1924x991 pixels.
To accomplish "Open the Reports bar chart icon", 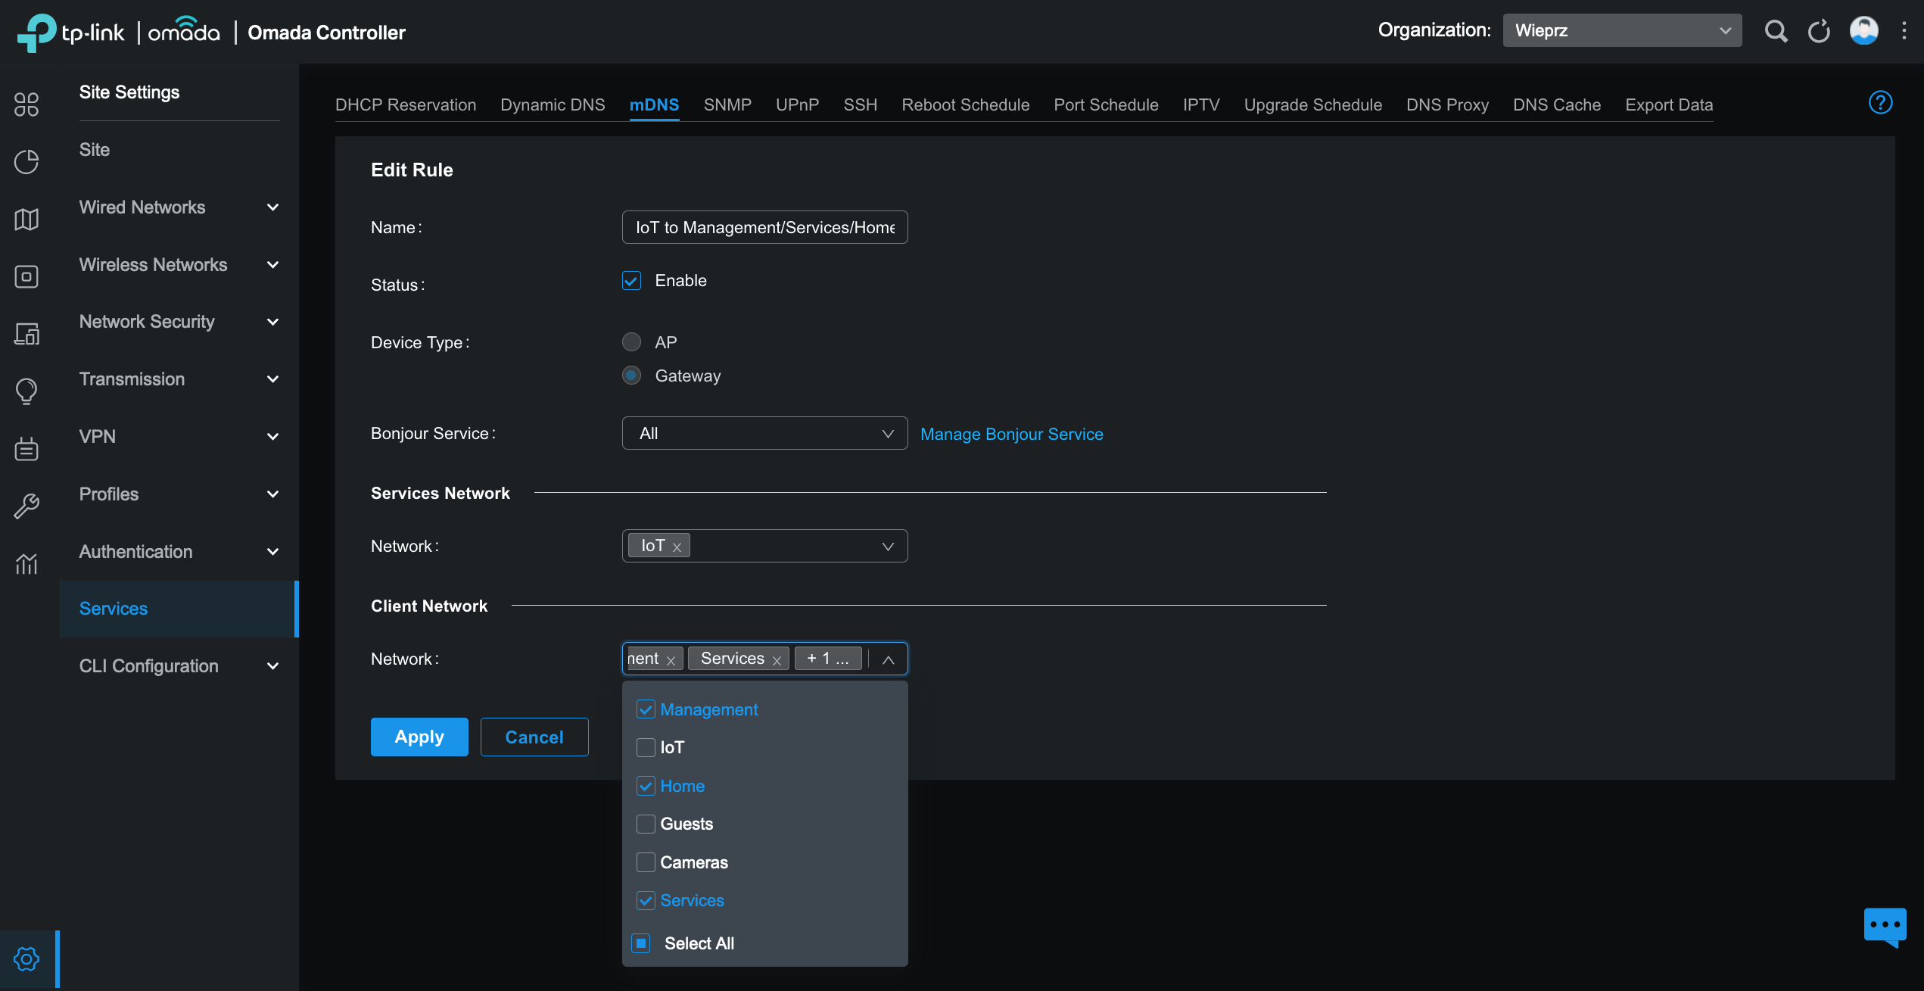I will click(x=26, y=563).
